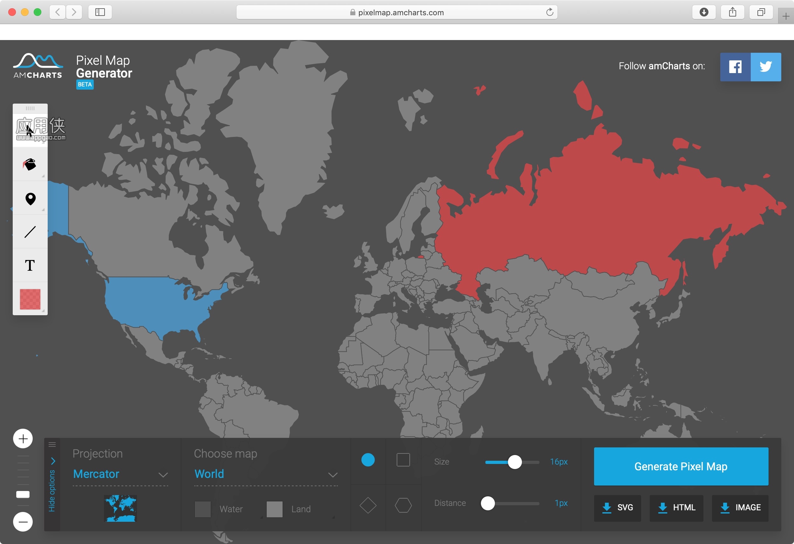Click the zoom level slider handle
The height and width of the screenshot is (544, 794).
point(23,494)
